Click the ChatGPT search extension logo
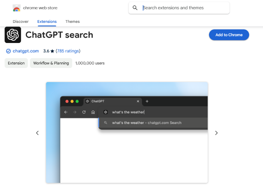This screenshot has width=263, height=187. (x=13, y=35)
